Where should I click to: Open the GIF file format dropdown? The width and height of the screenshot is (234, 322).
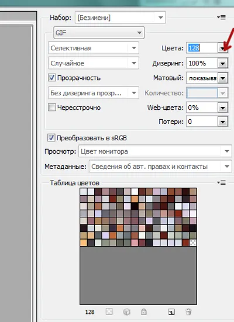(99, 33)
